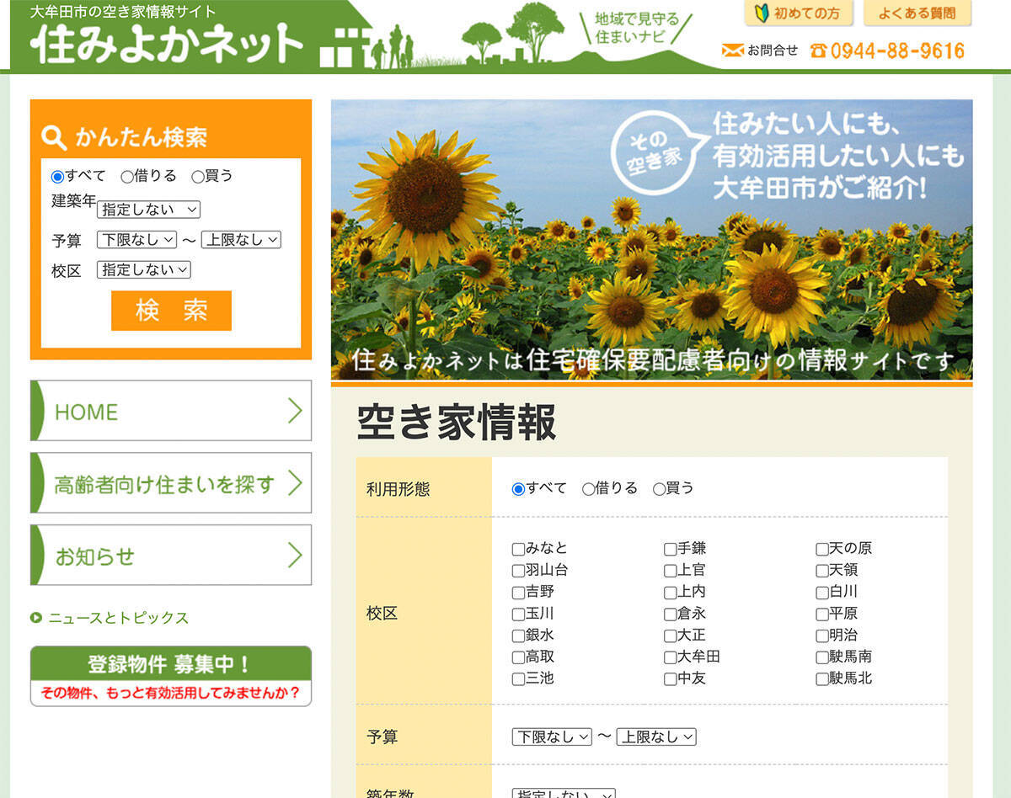Expand sidebar 校区 dropdown
The width and height of the screenshot is (1011, 798).
144,270
